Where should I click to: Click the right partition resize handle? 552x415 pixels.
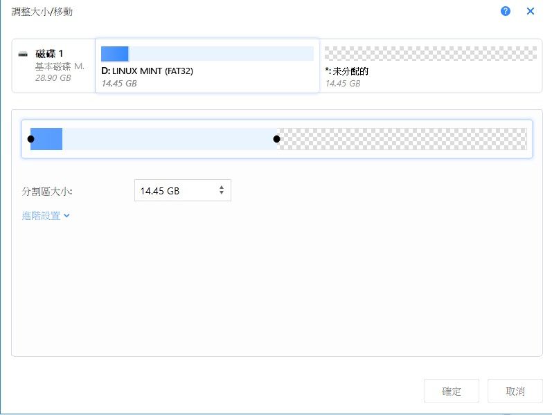tap(276, 139)
